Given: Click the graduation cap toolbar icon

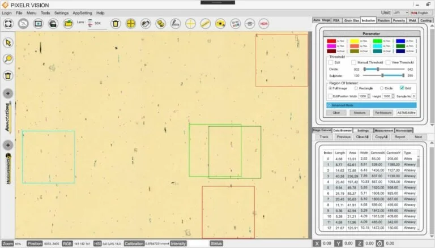Looking at the screenshot, I should pos(250,24).
